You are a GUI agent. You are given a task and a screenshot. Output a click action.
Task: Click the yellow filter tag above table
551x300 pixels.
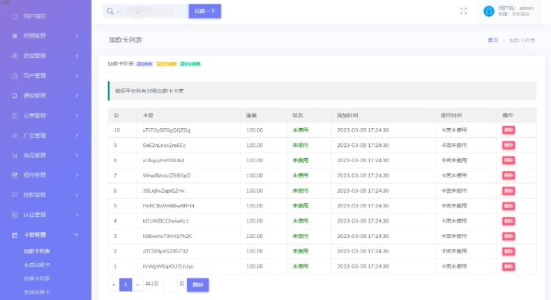coord(167,64)
